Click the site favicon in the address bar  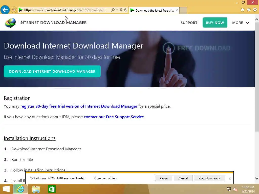[21, 10]
